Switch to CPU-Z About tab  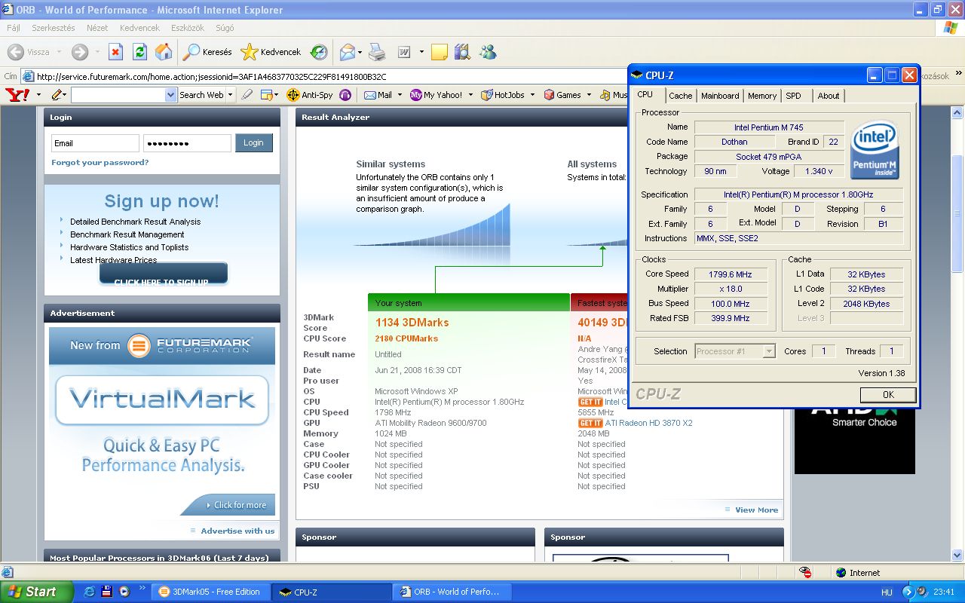pos(829,96)
